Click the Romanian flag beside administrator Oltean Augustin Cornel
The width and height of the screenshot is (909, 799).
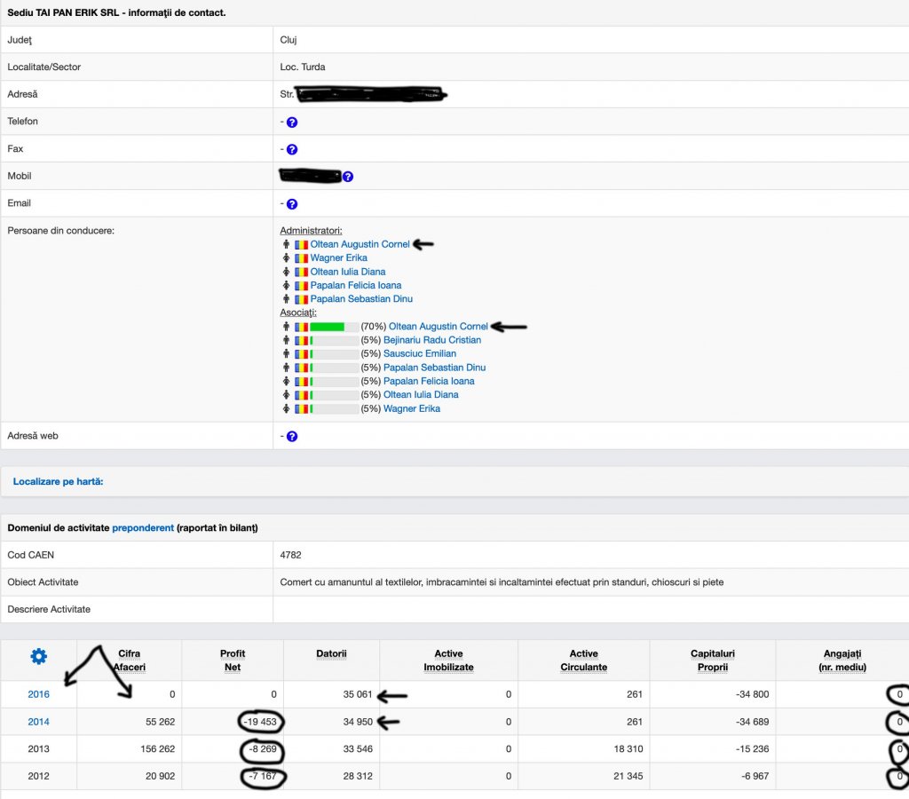click(x=302, y=245)
